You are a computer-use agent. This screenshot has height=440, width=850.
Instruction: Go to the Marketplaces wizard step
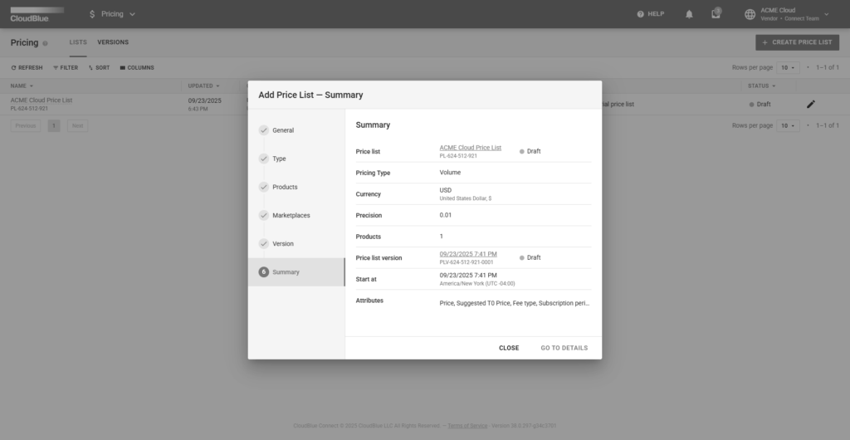[291, 215]
